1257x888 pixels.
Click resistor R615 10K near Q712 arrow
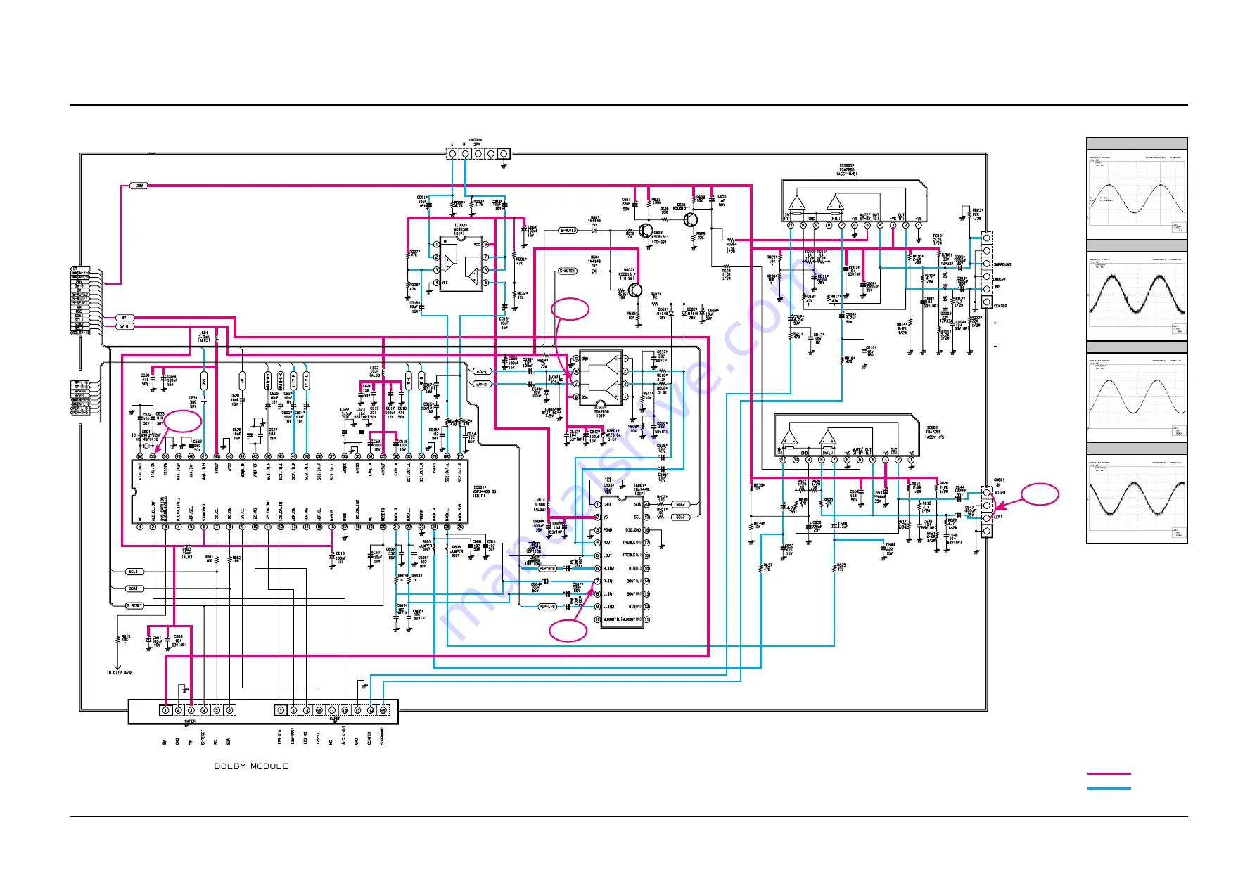tap(117, 639)
